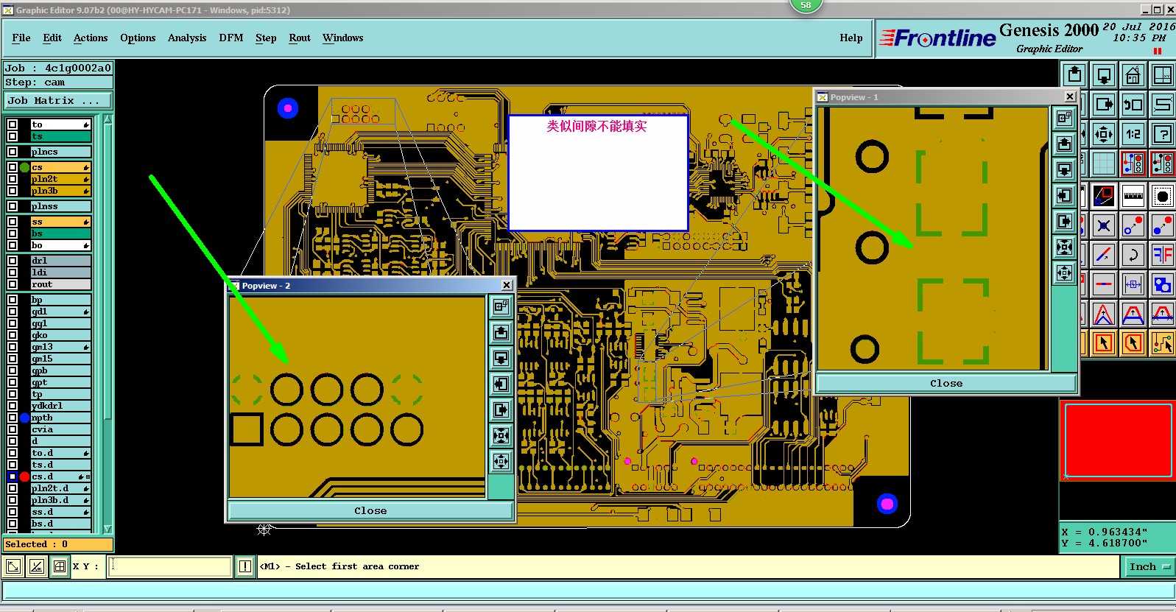The image size is (1176, 612).
Task: Click the exclamation mark icon in status bar
Action: click(245, 566)
